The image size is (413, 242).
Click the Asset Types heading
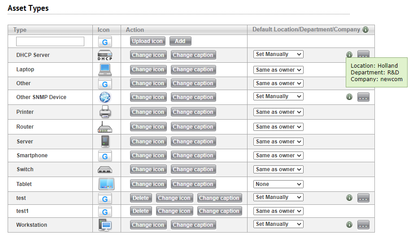coord(28,8)
